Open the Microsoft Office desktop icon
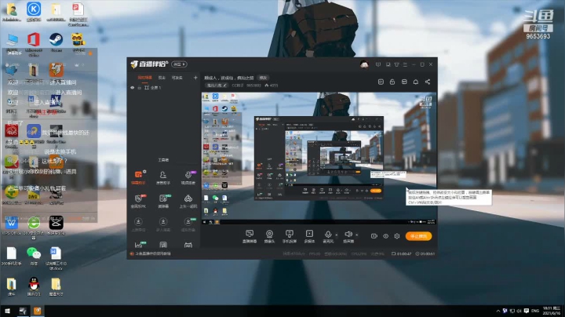Viewport: 565px width, 317px height. coord(34,44)
